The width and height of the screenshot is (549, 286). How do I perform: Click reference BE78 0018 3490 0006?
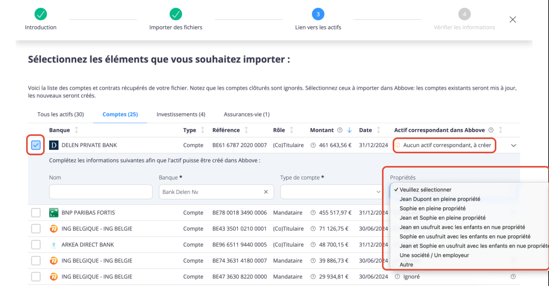point(239,213)
